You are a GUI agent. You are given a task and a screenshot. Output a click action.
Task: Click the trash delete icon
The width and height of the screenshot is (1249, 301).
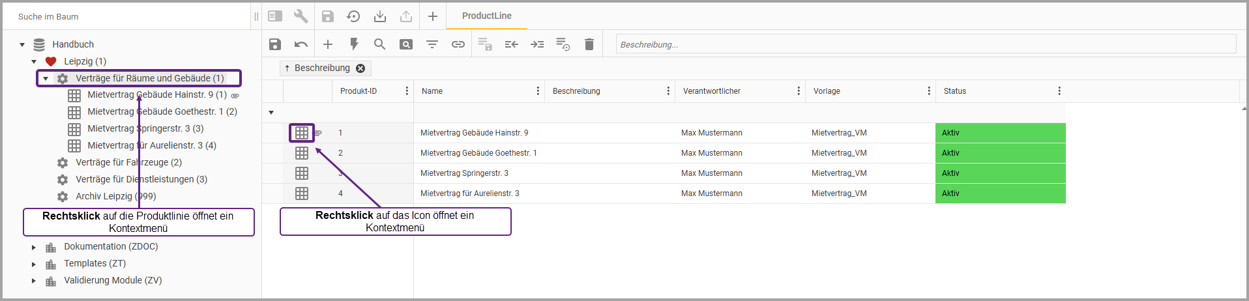pyautogui.click(x=589, y=44)
